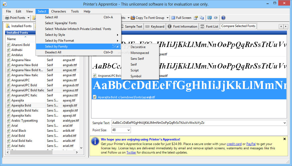The image size is (292, 166).
Task: Open the Help menu
Action: (x=87, y=11)
